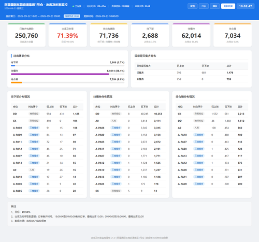
Task: Click the CK row total 2,213
Action: point(241,114)
